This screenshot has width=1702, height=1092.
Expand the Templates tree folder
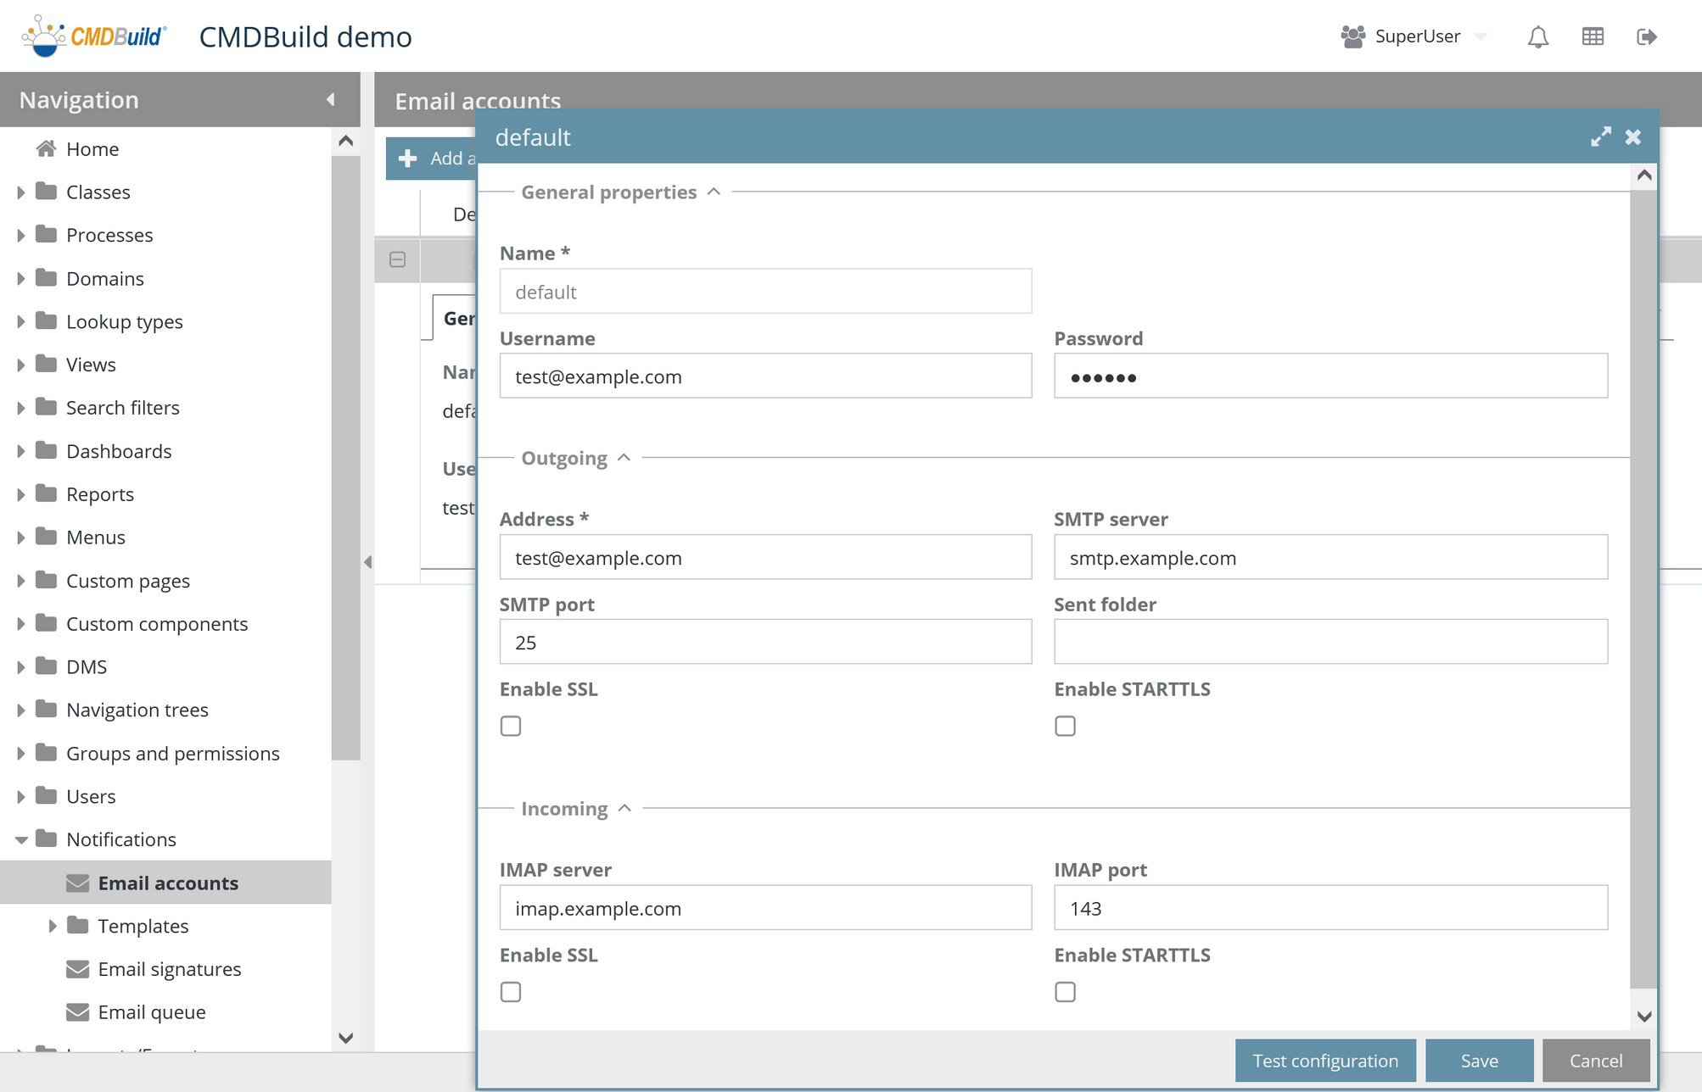(53, 926)
